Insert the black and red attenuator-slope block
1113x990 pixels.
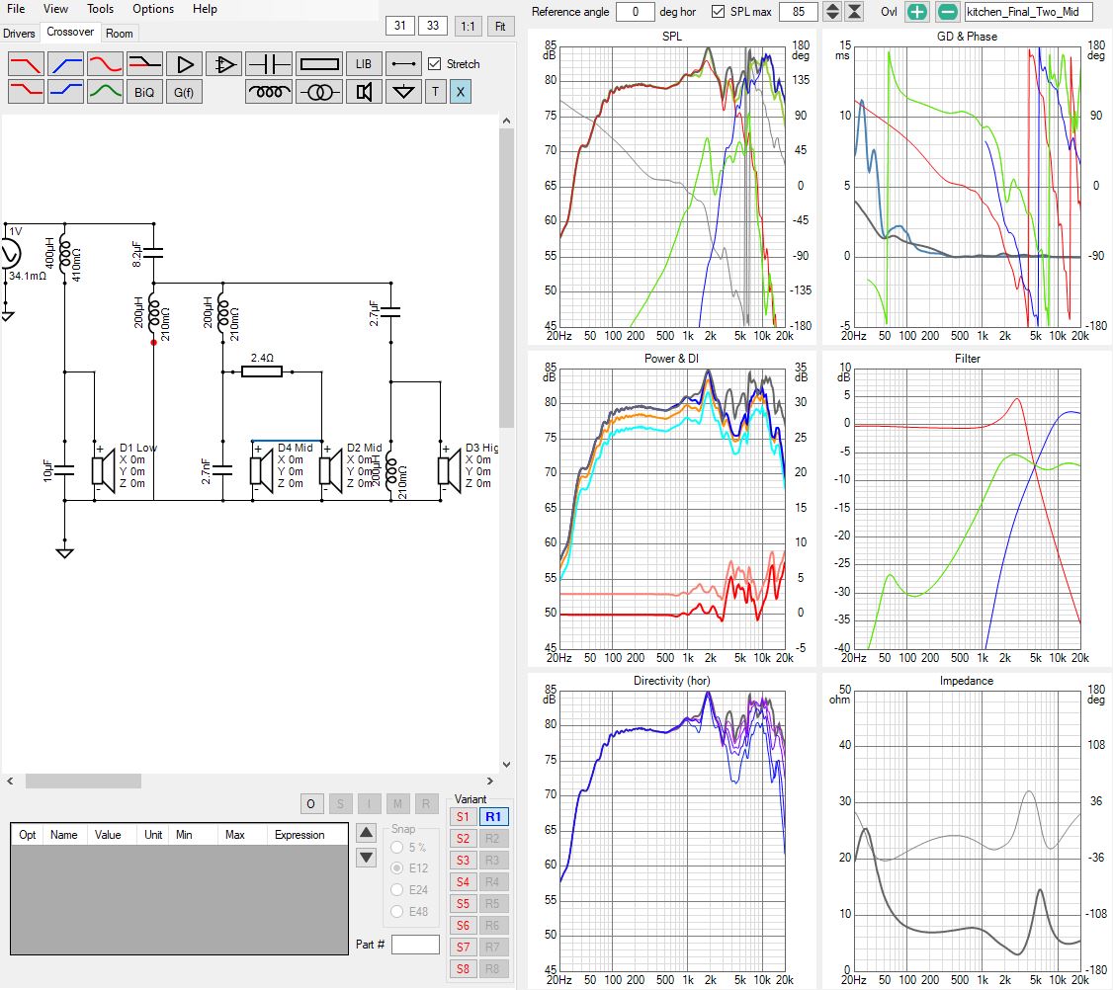pyautogui.click(x=144, y=64)
